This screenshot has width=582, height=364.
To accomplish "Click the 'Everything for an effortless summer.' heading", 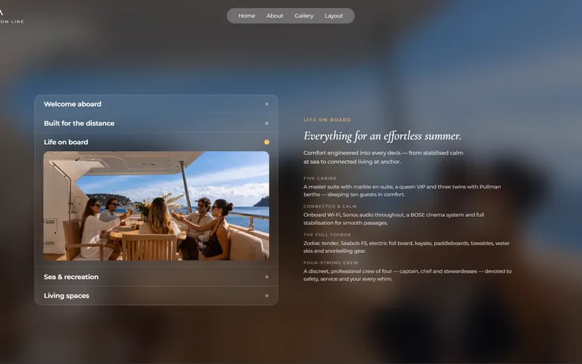I will [x=382, y=136].
